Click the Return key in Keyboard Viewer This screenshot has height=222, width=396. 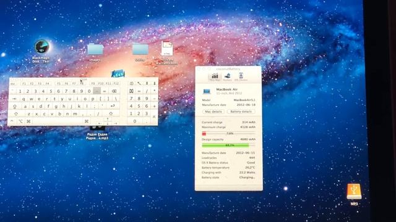click(113, 106)
